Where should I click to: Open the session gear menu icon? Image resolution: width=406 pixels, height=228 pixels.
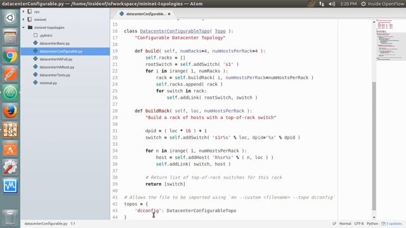pyautogui.click(x=363, y=4)
